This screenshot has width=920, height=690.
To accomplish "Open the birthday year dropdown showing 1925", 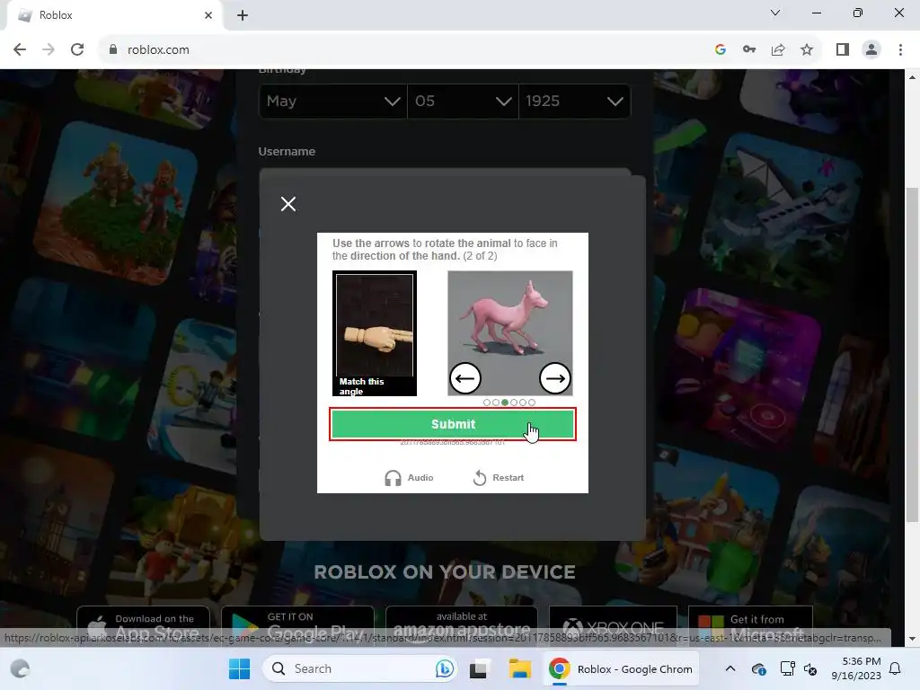I will tap(574, 101).
